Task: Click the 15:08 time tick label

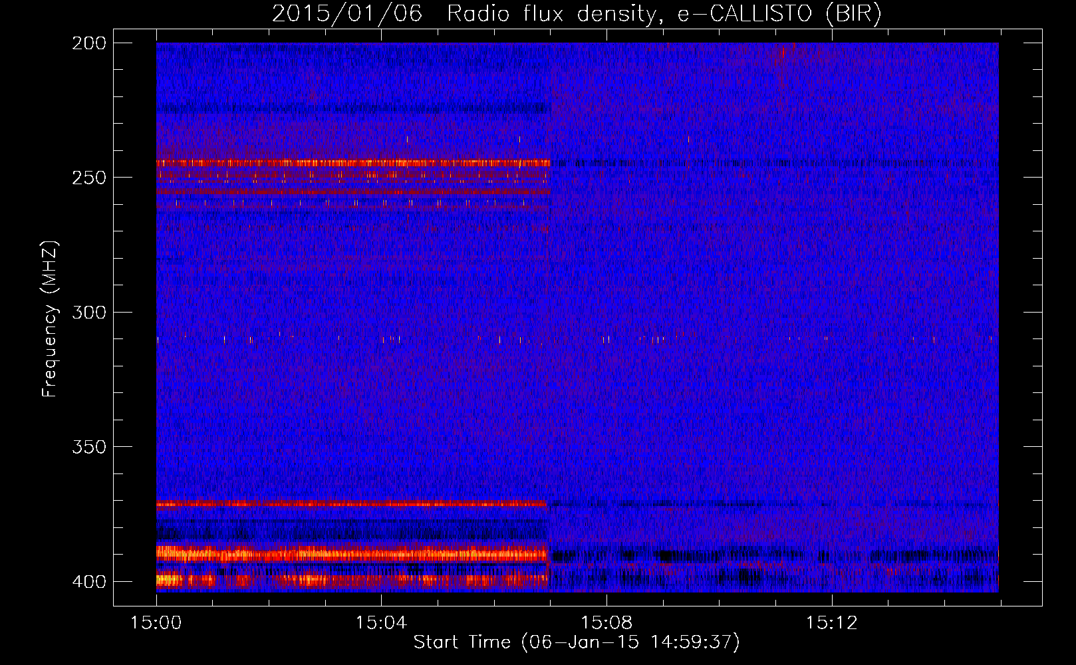Action: pos(606,622)
